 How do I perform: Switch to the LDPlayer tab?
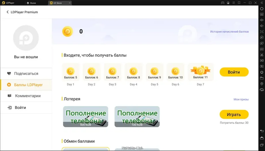coord(8,3)
